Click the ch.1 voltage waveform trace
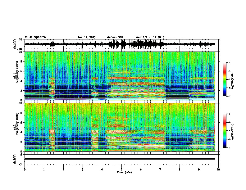The height and width of the screenshot is (190, 246). [120, 44]
